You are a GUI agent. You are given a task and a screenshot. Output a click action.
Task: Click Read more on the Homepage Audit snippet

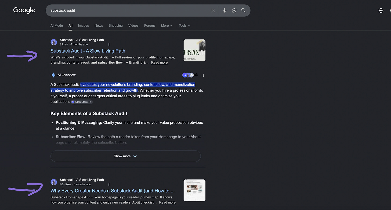tap(167, 202)
